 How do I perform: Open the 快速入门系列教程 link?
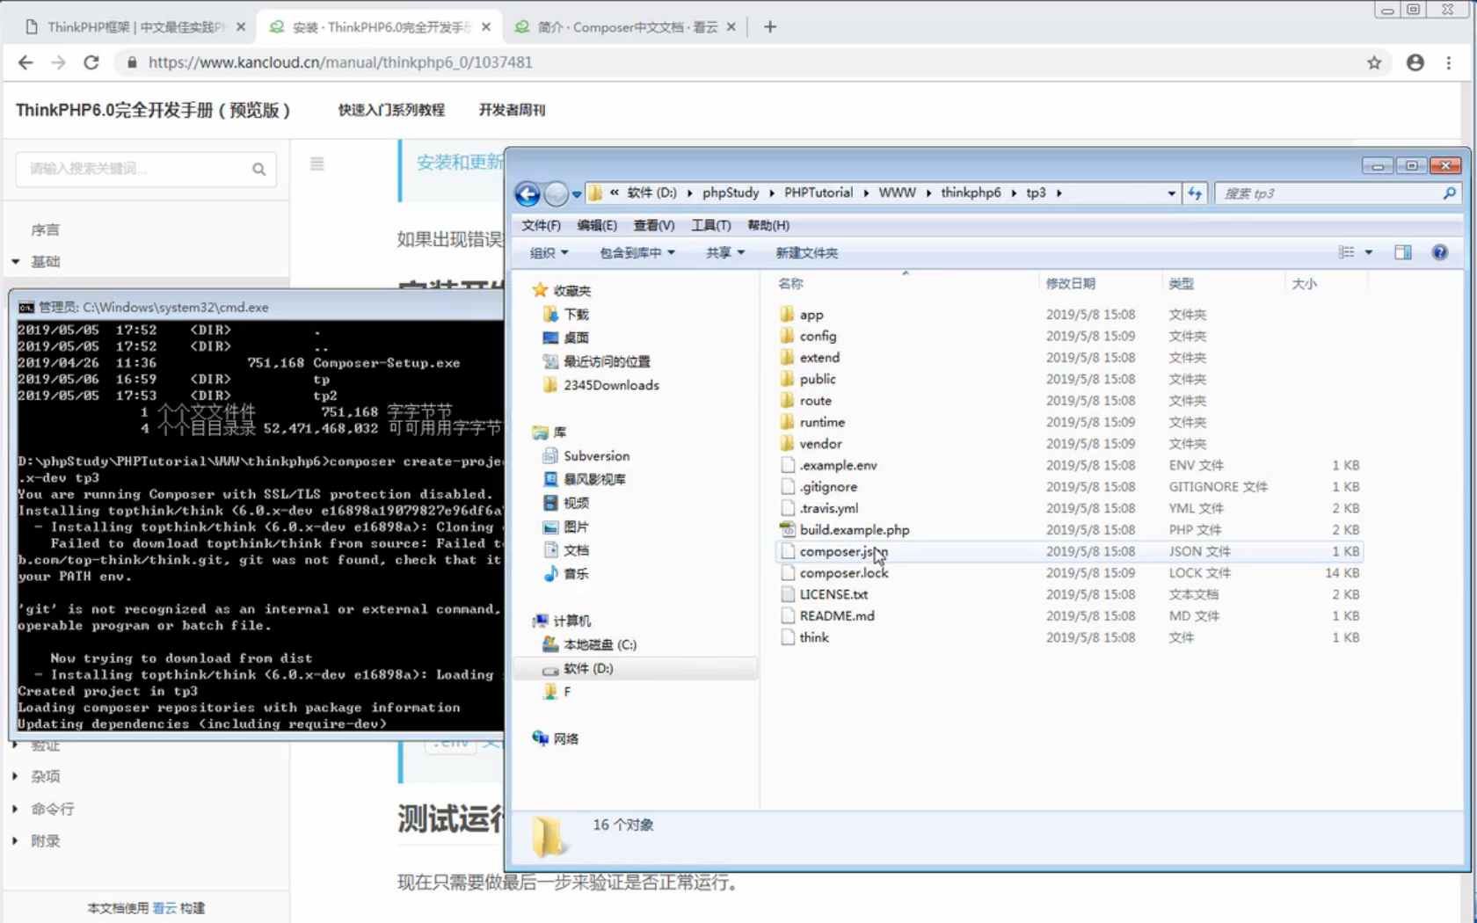point(392,110)
